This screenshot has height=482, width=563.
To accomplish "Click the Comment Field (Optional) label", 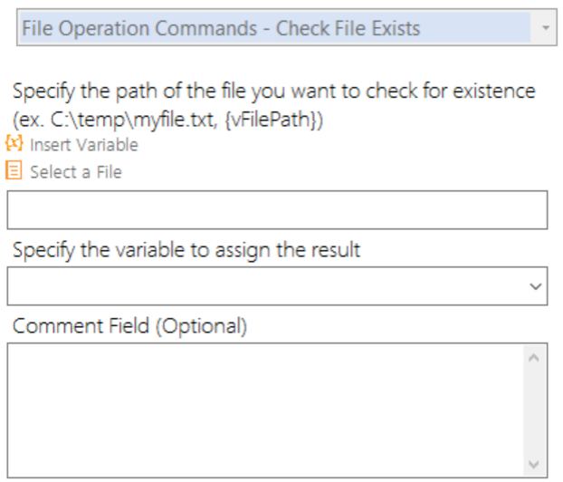I will tap(129, 326).
